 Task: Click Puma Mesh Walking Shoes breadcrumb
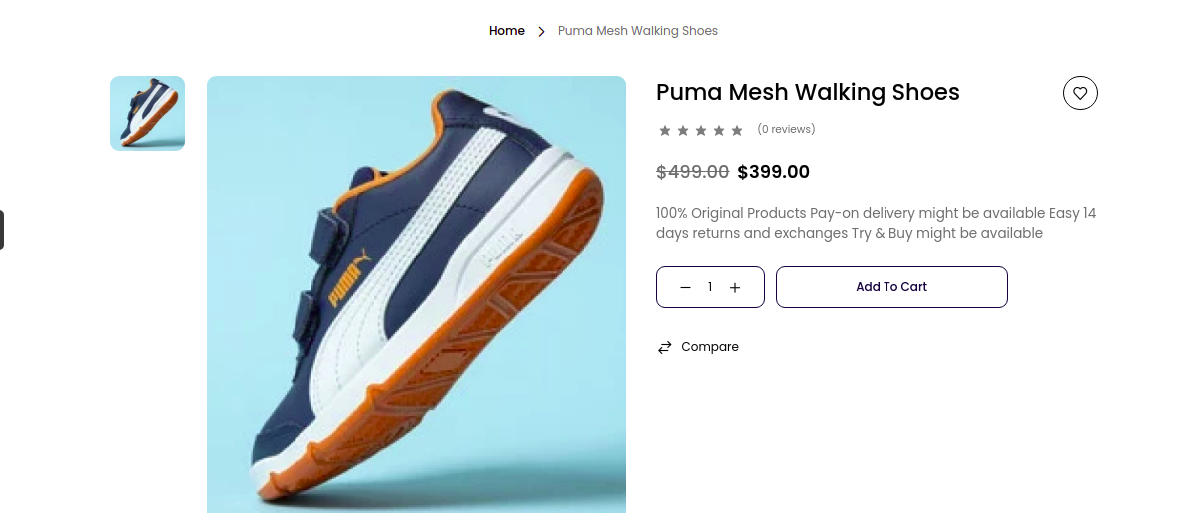[x=638, y=31]
